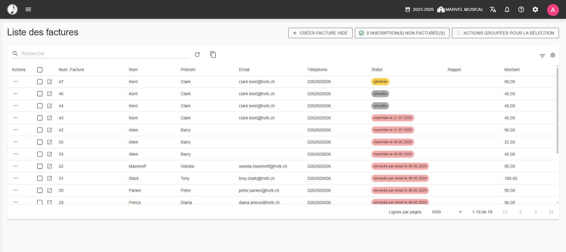Open actions menu for invoice 46
This screenshot has width=566, height=252.
click(x=16, y=94)
